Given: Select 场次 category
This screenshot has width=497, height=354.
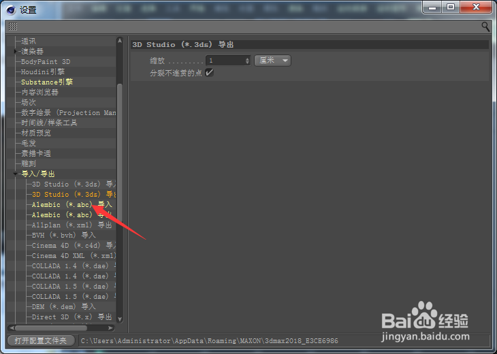Looking at the screenshot, I should [x=29, y=102].
